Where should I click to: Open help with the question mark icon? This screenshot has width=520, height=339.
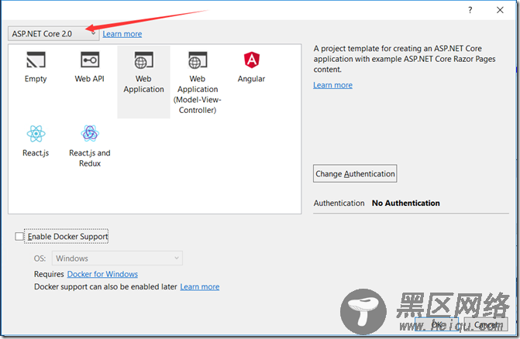(x=470, y=10)
